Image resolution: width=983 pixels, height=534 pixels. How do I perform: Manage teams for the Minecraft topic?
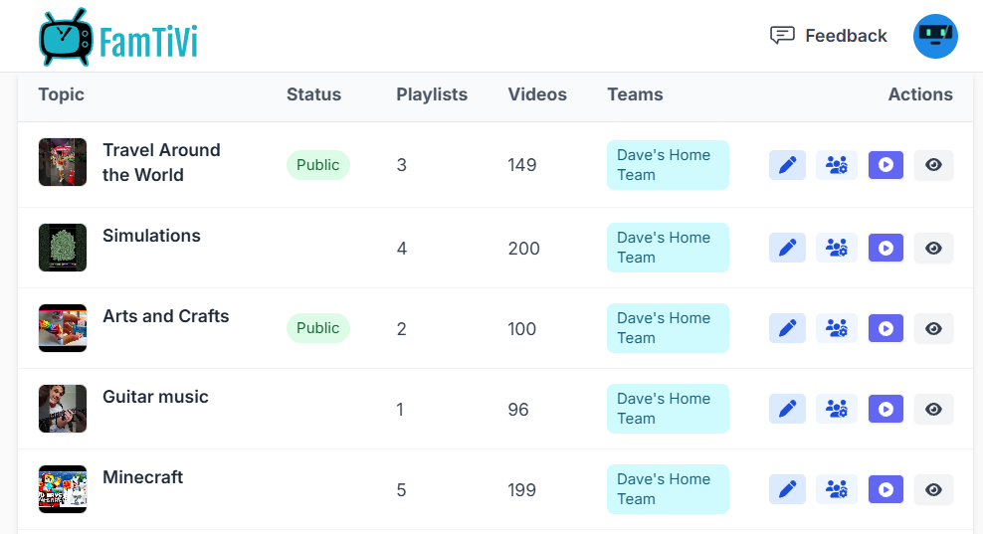837,489
